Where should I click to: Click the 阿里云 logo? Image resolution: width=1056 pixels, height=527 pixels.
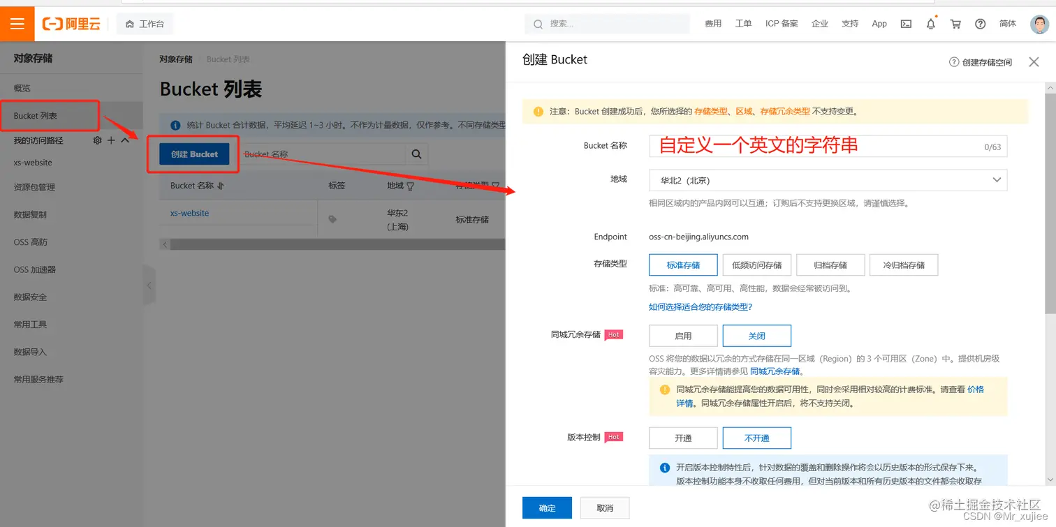(x=70, y=23)
